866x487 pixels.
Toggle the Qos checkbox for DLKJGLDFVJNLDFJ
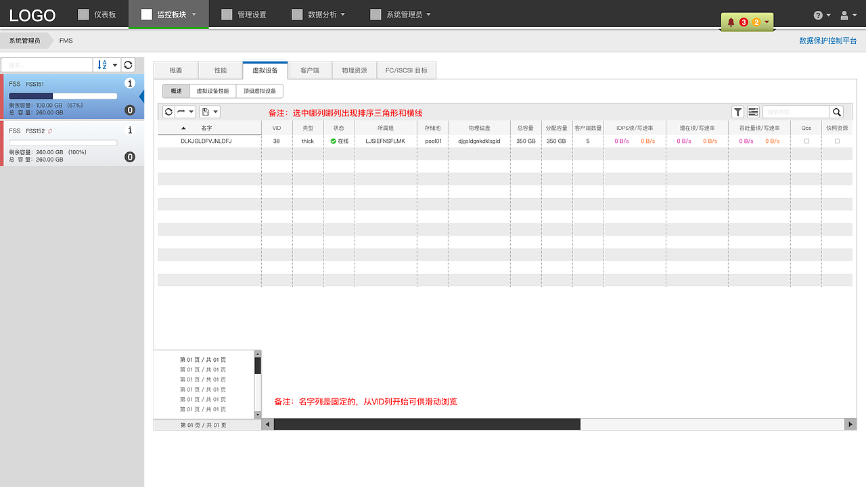pos(806,141)
